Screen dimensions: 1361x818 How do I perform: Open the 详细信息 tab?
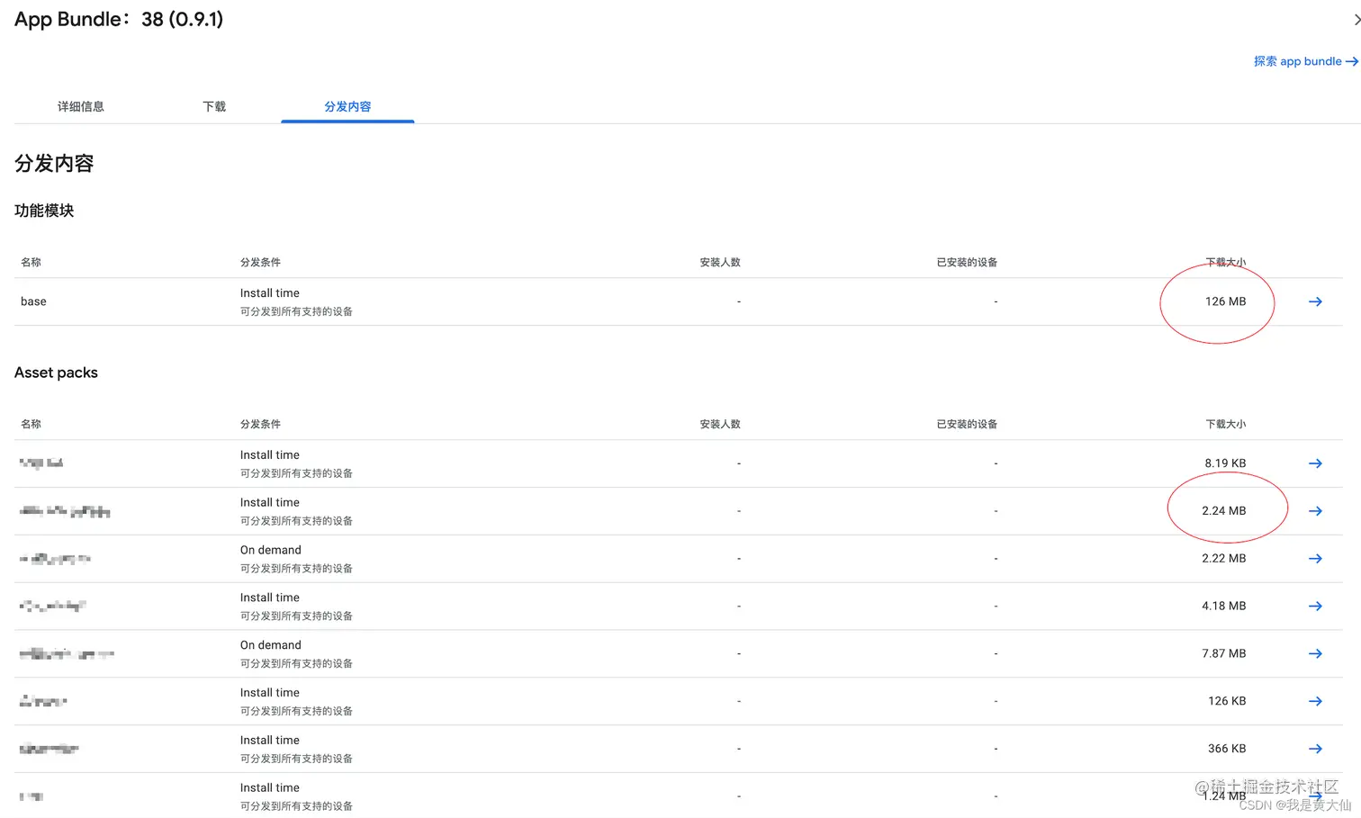click(81, 106)
